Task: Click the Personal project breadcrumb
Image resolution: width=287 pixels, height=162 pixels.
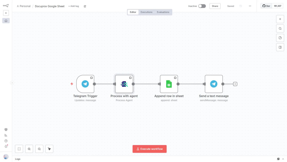Action: tap(24, 6)
